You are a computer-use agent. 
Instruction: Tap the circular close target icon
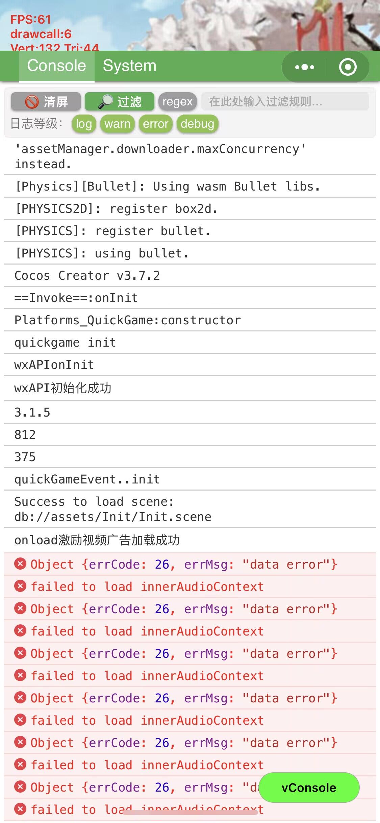click(x=348, y=67)
